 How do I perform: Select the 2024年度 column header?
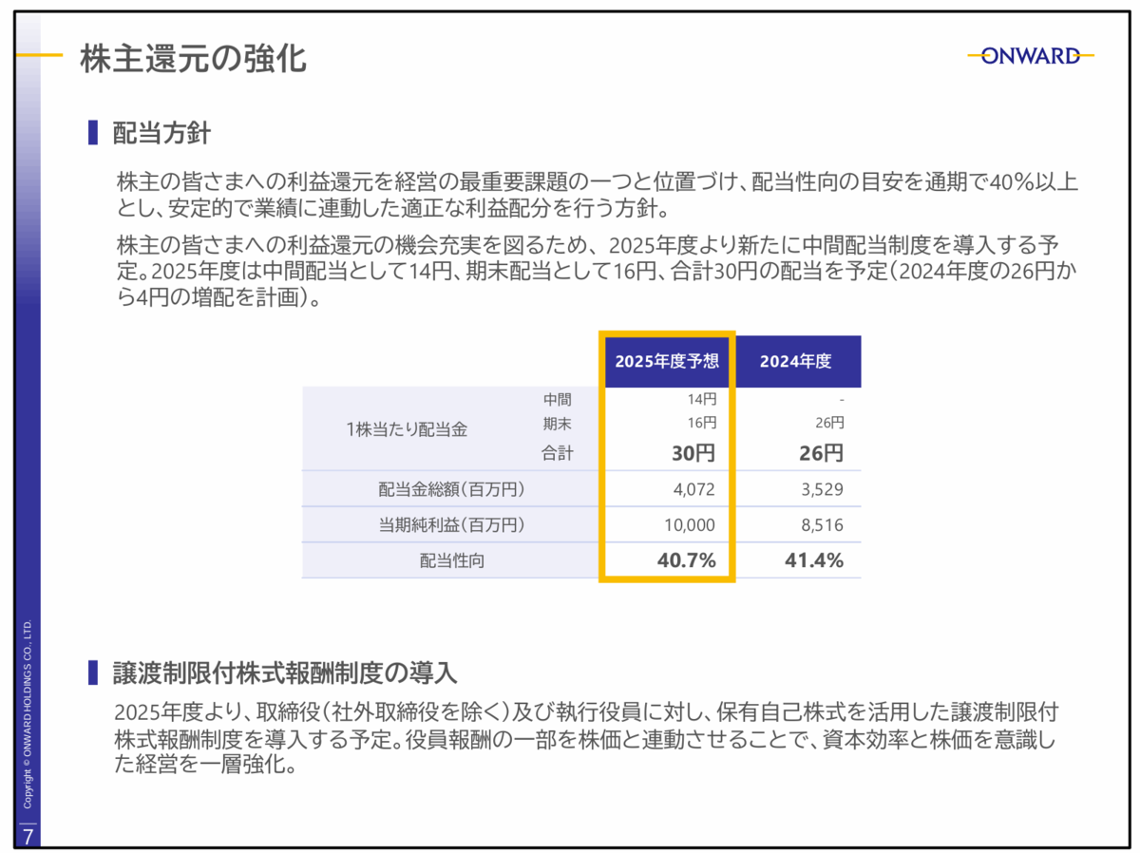(x=796, y=361)
